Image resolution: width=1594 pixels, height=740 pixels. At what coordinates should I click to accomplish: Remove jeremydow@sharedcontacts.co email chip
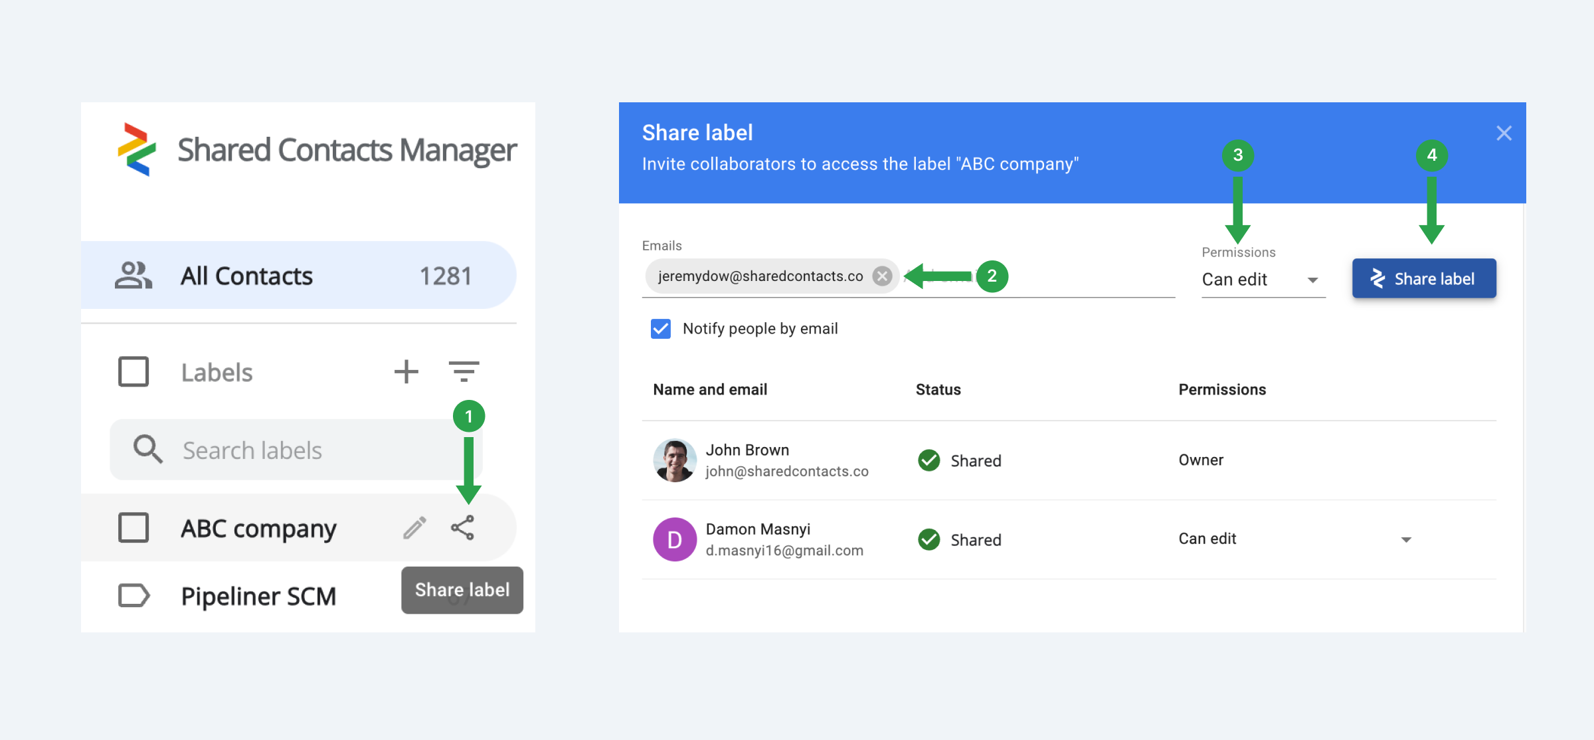click(x=882, y=276)
